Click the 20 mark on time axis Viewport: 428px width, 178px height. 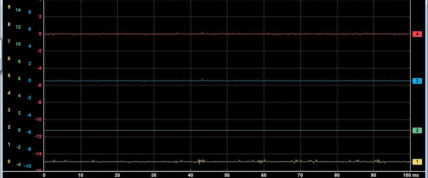[117, 175]
